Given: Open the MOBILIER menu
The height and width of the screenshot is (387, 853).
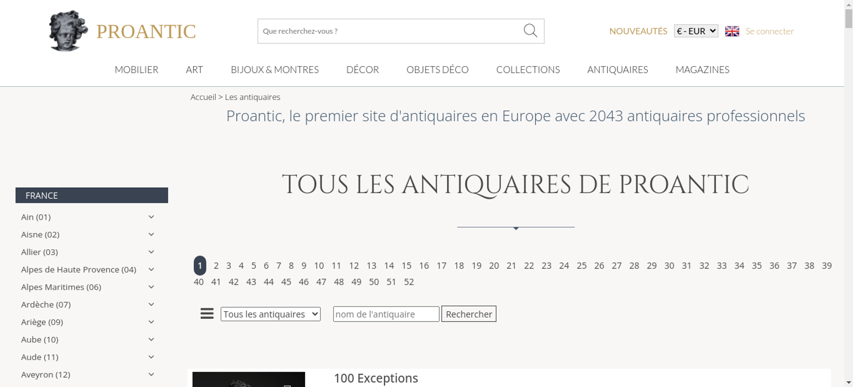Looking at the screenshot, I should coord(136,69).
